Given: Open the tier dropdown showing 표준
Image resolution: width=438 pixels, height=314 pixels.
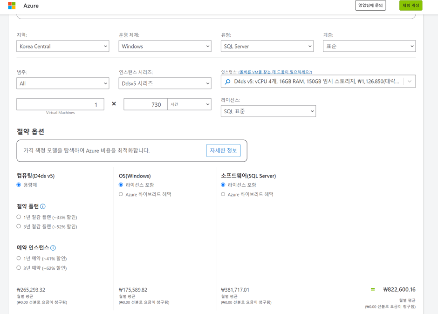Looking at the screenshot, I should (370, 46).
